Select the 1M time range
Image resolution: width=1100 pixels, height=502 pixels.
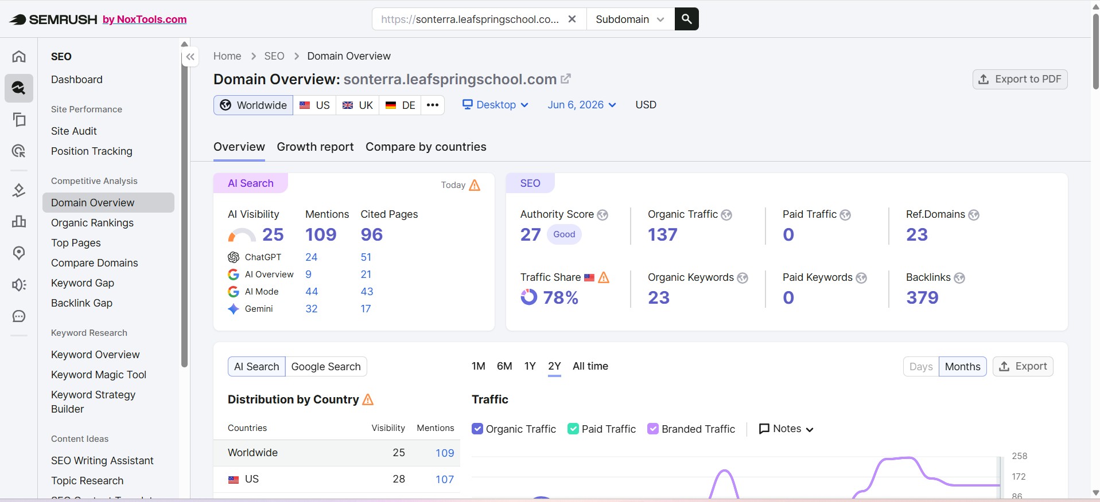click(x=479, y=366)
